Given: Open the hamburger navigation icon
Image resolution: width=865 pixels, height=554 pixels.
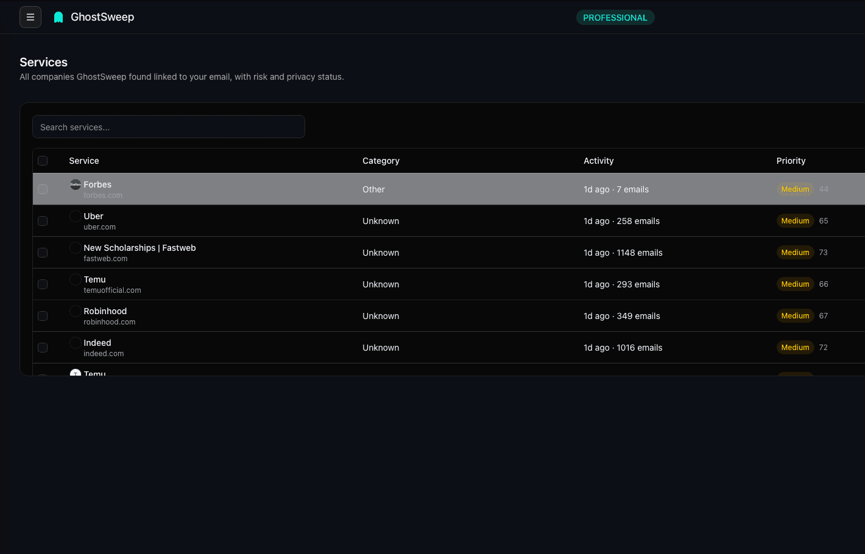Looking at the screenshot, I should pos(30,17).
